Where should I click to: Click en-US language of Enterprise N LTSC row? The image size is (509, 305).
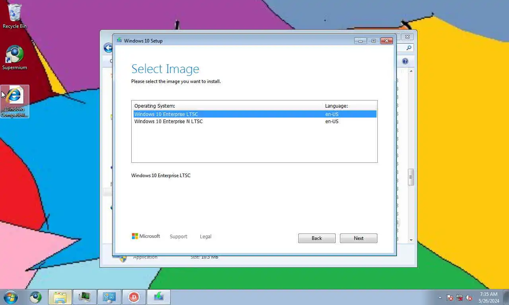pos(332,122)
